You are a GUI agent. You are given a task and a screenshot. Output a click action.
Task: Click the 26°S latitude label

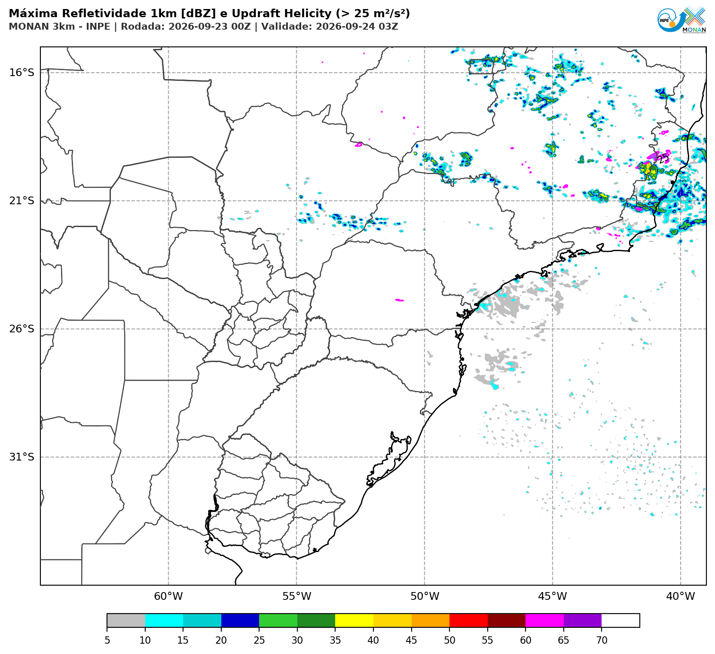pos(21,329)
